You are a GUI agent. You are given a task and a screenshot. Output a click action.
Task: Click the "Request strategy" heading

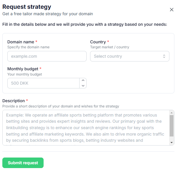27,7
